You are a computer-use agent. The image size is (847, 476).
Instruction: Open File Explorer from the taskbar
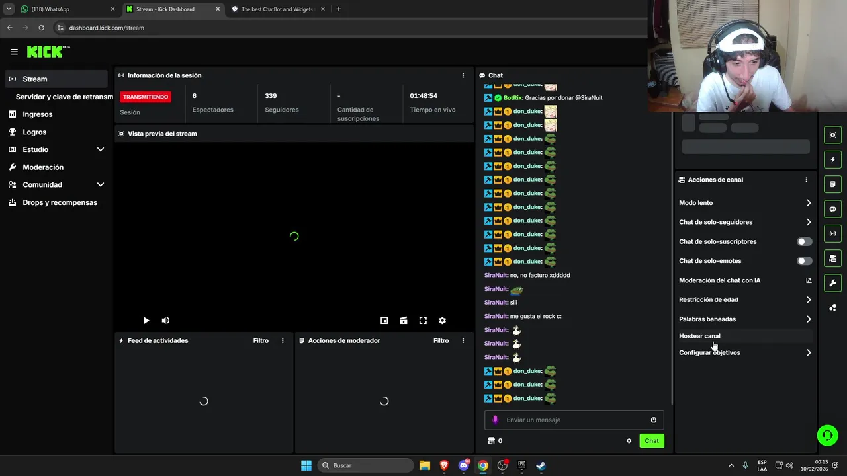pyautogui.click(x=425, y=465)
